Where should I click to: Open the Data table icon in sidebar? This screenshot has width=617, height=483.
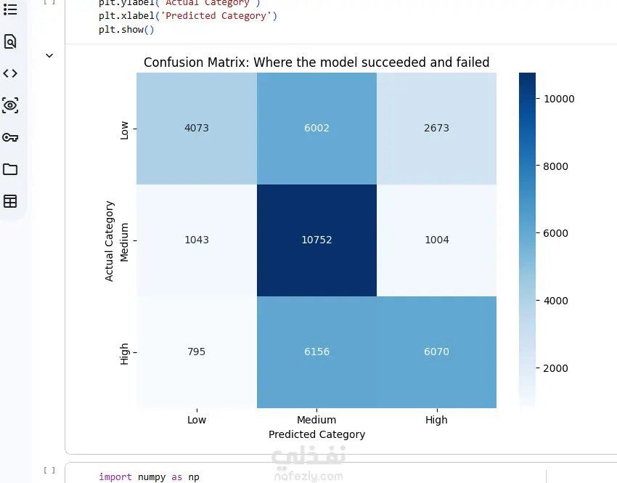coord(10,201)
